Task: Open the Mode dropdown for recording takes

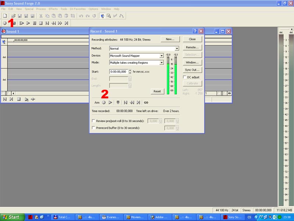Action: click(161, 63)
